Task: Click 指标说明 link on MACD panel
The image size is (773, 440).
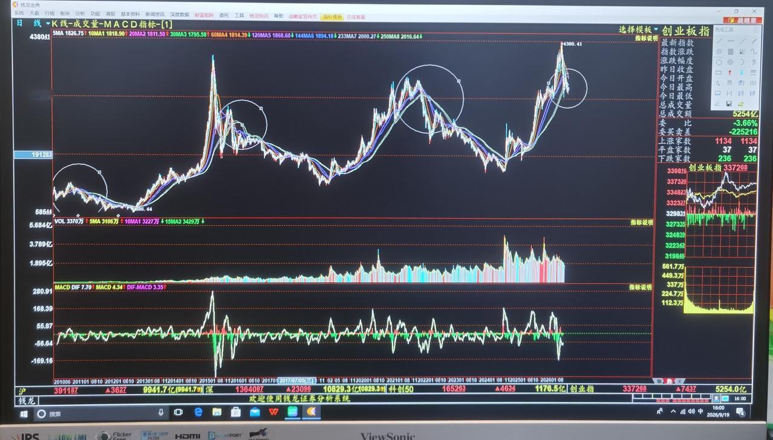Action: pyautogui.click(x=640, y=287)
